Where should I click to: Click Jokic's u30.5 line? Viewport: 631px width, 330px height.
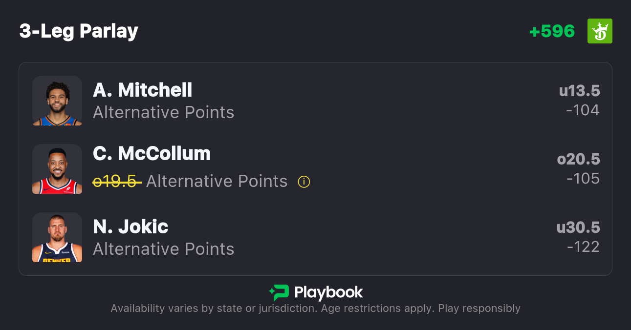[578, 227]
